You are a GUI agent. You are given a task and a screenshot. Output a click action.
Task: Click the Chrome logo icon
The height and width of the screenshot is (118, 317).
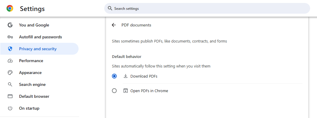(x=10, y=9)
